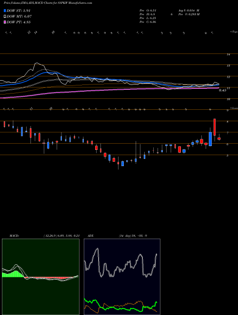Image resolution: width=238 pixels, height=315 pixels.
Task: Click the thick blue EMA line peak
Action: pyautogui.click(x=47, y=73)
